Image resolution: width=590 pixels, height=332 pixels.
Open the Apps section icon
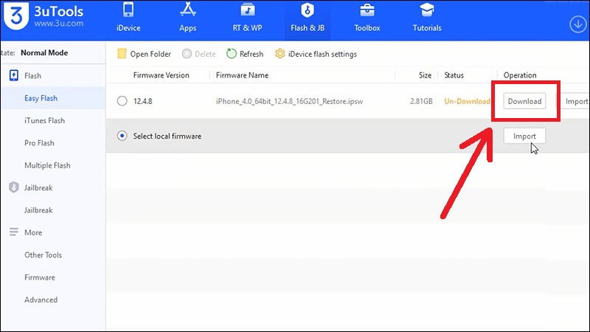[187, 12]
